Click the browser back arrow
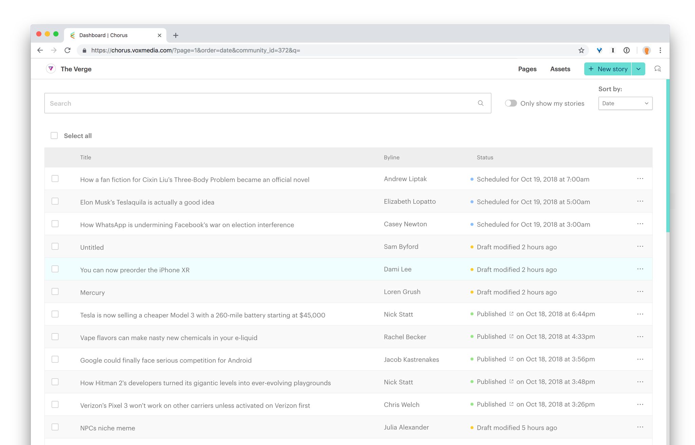 tap(40, 50)
